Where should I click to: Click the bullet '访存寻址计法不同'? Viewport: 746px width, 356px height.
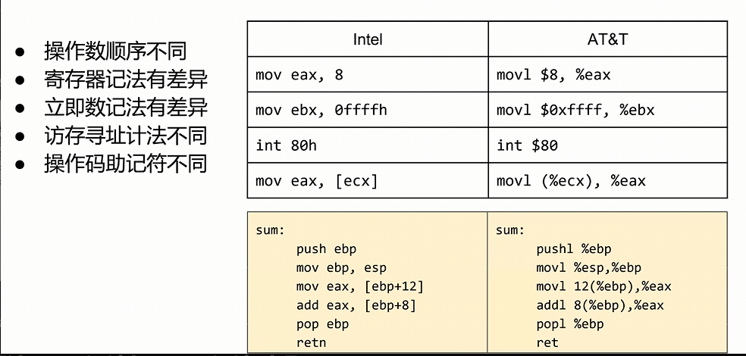coord(126,136)
